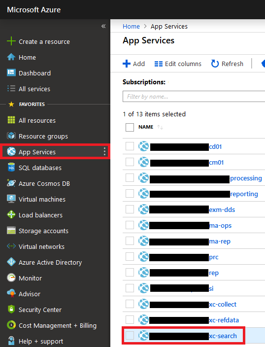Open the App Services three-dot menu
This screenshot has height=347, width=265.
104,152
